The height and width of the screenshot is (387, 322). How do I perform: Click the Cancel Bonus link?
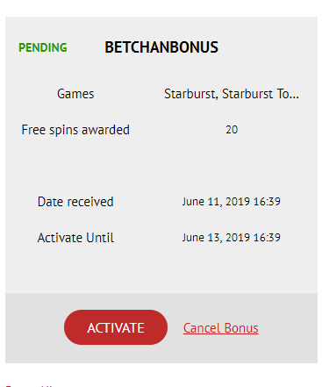(221, 328)
